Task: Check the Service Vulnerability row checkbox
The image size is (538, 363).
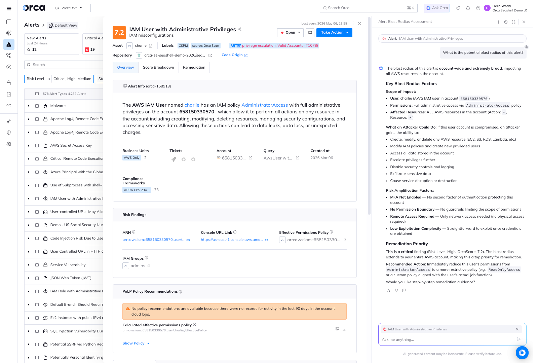Action: point(37,265)
